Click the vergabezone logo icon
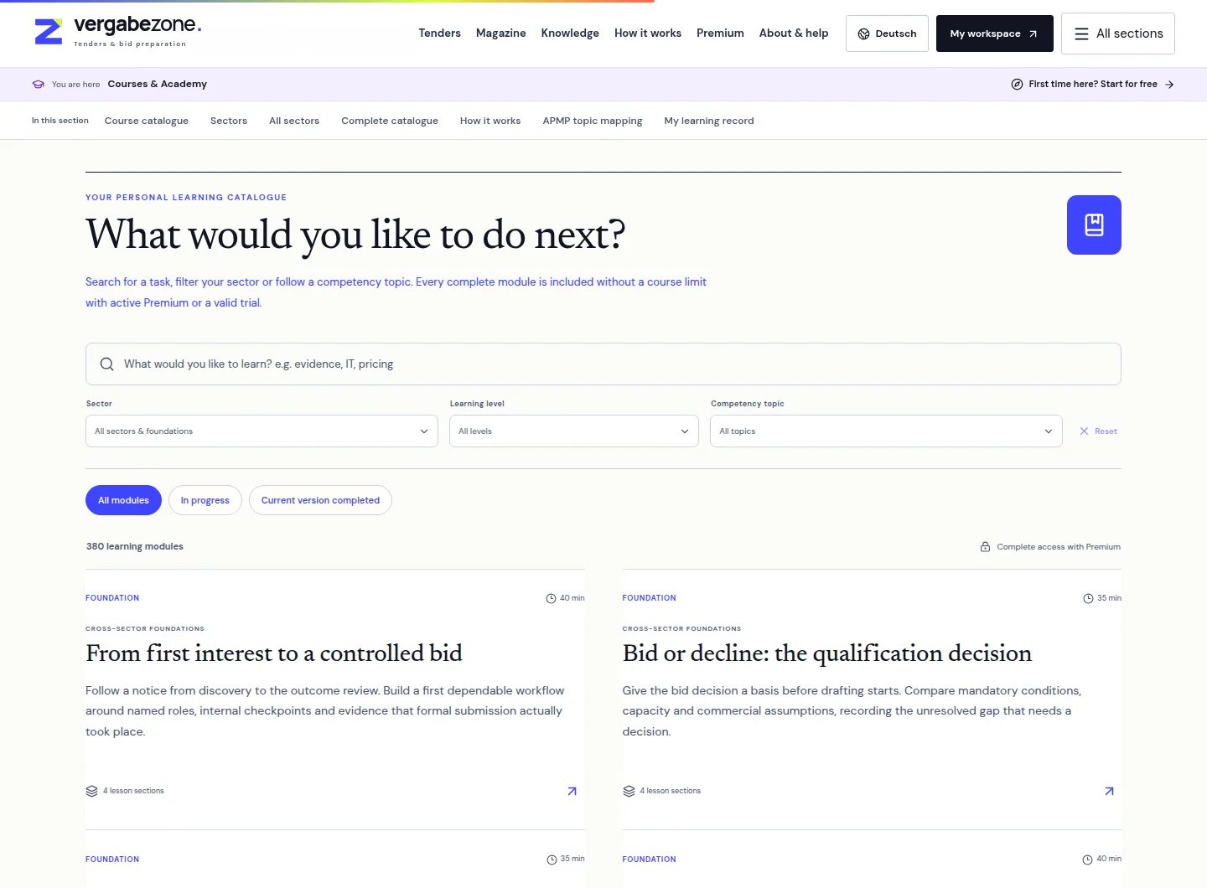This screenshot has height=888, width=1207. click(48, 32)
